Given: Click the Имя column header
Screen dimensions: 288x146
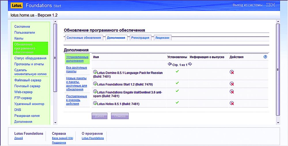Looking at the screenshot, I should pos(96,57).
